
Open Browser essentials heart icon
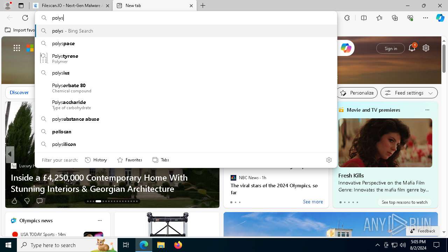click(410, 18)
